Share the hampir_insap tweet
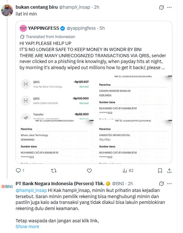 (169, 171)
